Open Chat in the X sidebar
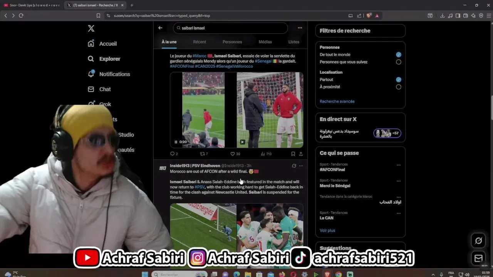This screenshot has height=277, width=493. tap(99, 89)
